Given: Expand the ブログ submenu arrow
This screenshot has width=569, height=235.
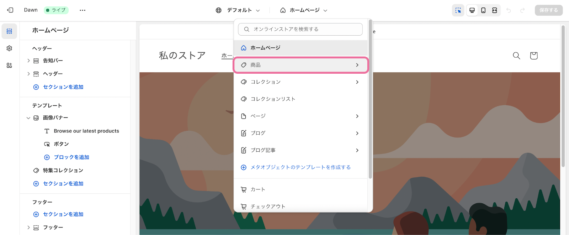Looking at the screenshot, I should click(x=357, y=134).
